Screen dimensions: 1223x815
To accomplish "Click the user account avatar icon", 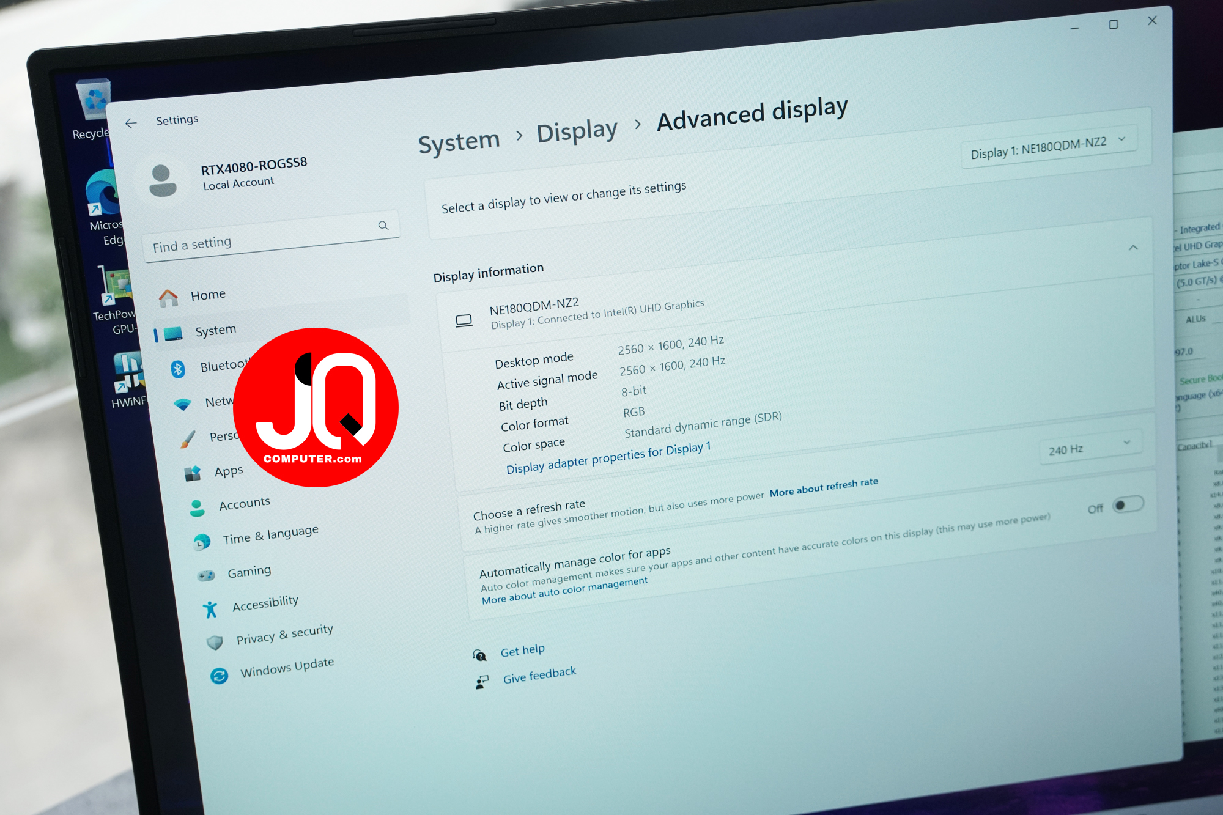I will 163,182.
